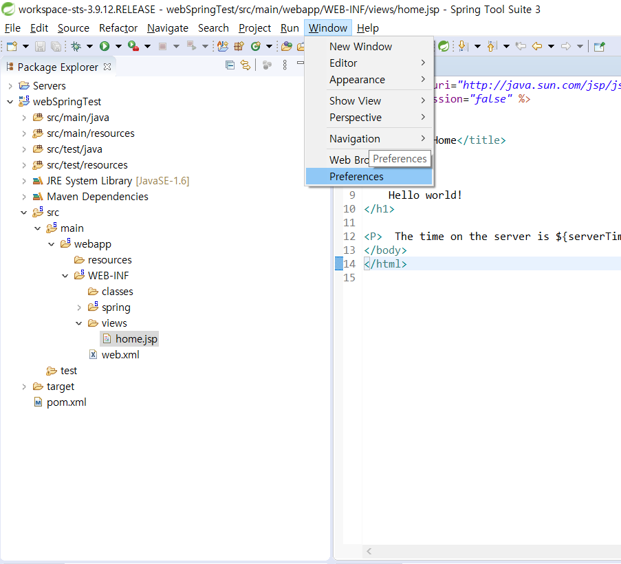Open the Back history dropdown arrow
This screenshot has width=621, height=564.
[x=551, y=46]
